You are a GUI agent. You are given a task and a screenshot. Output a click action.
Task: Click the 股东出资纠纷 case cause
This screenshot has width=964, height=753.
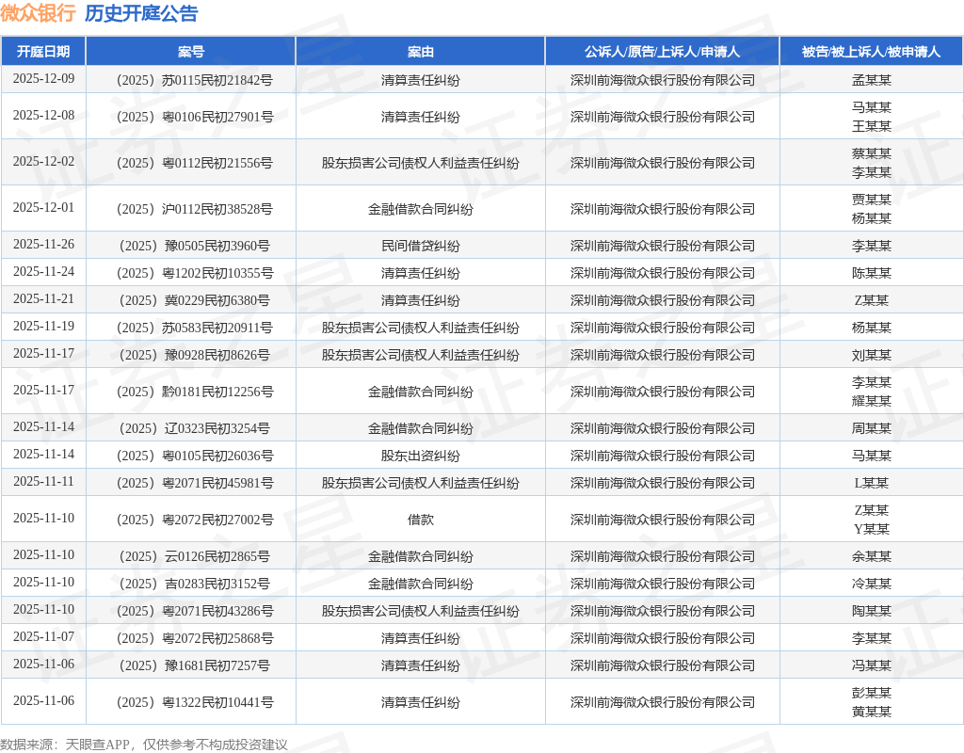click(421, 456)
